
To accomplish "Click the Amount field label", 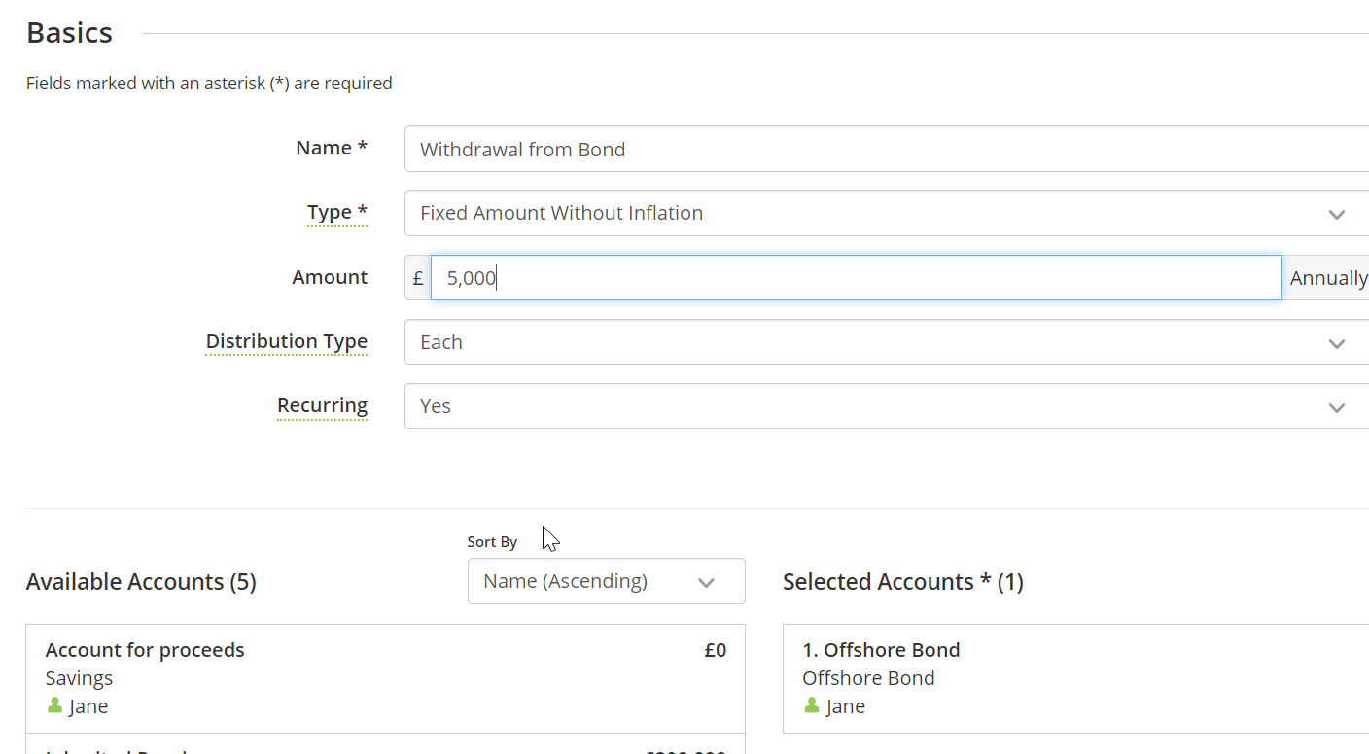I will pyautogui.click(x=330, y=277).
